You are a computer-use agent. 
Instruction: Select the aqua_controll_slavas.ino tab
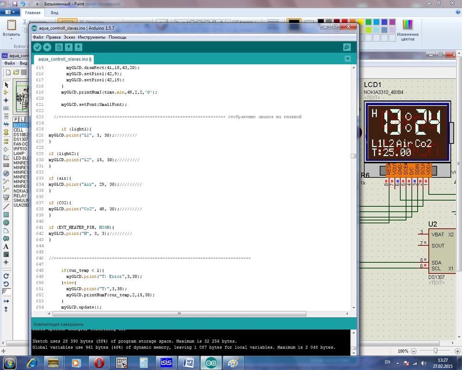65,59
